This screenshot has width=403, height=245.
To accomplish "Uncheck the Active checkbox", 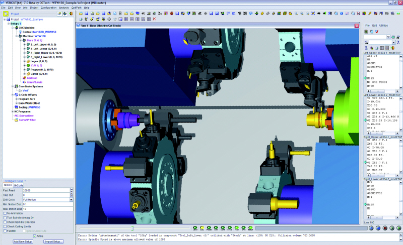I will [x=34, y=236].
